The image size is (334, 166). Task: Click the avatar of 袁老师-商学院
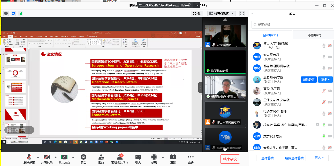pyautogui.click(x=257, y=80)
